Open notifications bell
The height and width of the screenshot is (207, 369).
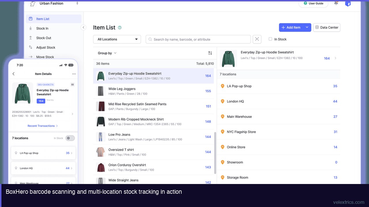pyautogui.click(x=336, y=3)
